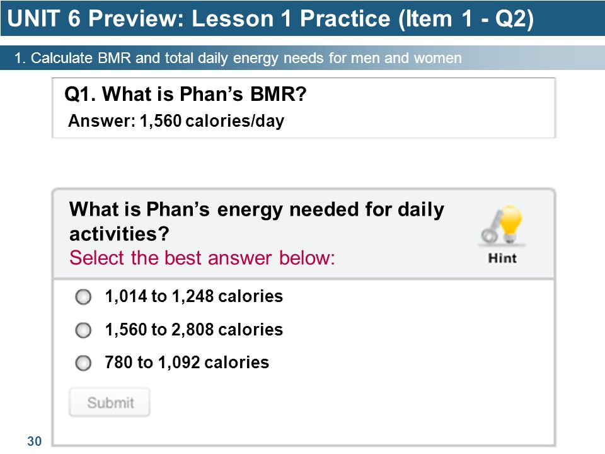Pick the 780 to 1,092 calories radio button

[83, 363]
